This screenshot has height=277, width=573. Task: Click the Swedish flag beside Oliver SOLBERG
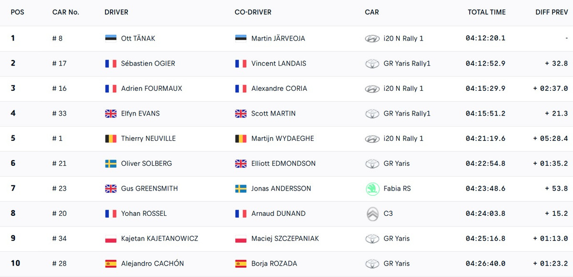pyautogui.click(x=111, y=164)
